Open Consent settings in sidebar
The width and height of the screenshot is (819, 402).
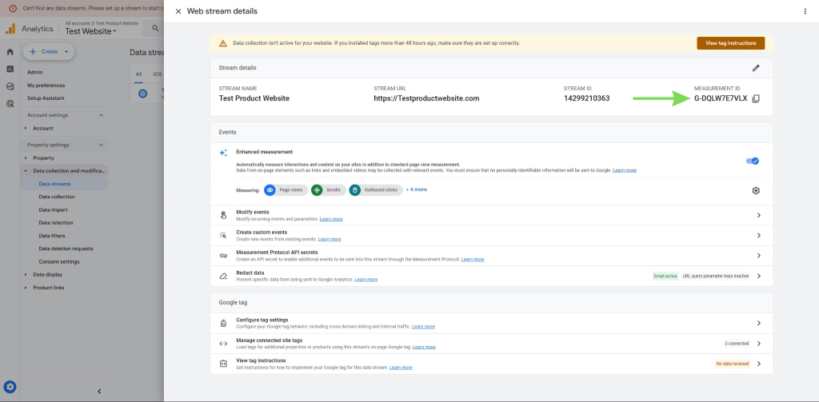(x=59, y=261)
